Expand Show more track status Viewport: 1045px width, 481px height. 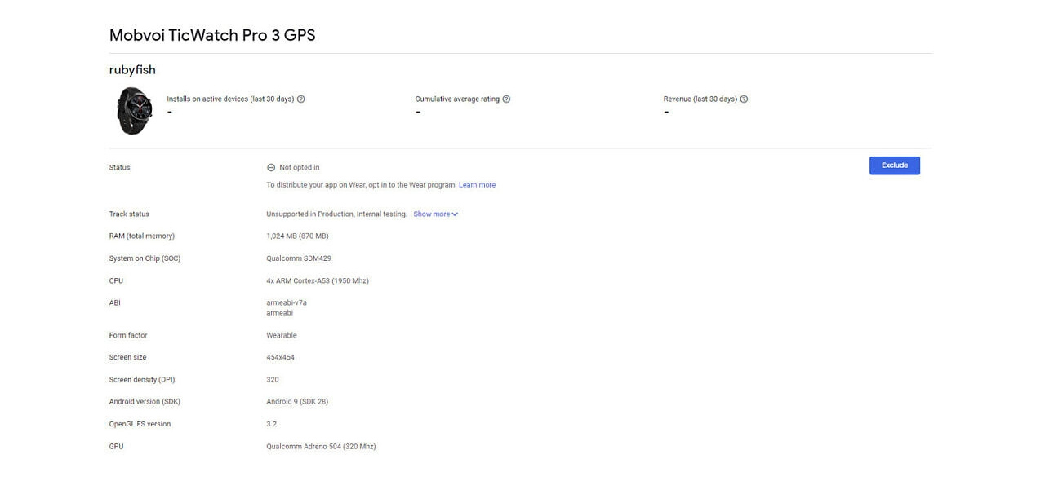click(x=436, y=214)
